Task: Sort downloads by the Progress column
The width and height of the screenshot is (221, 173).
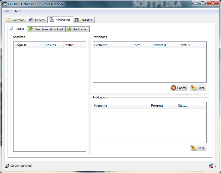Action: 166,45
